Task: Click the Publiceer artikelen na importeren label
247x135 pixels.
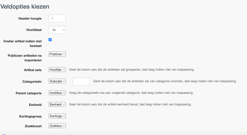Action: tap(25, 58)
